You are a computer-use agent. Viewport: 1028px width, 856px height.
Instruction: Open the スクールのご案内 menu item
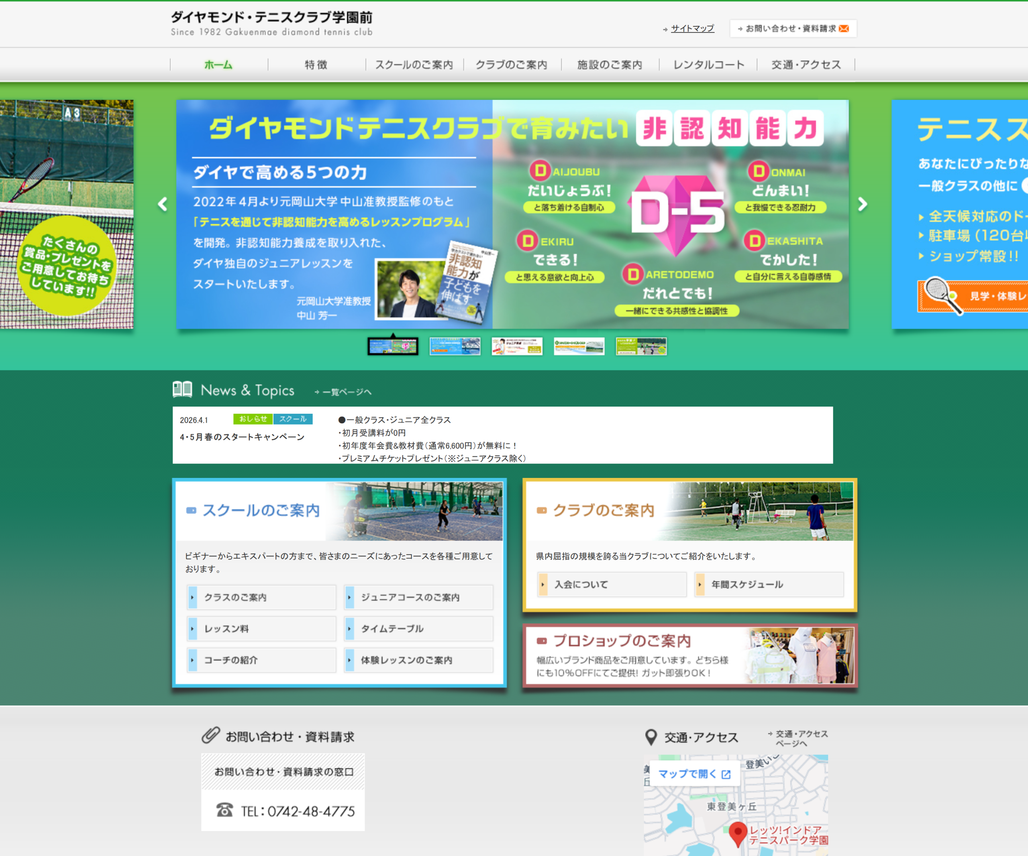pos(414,65)
